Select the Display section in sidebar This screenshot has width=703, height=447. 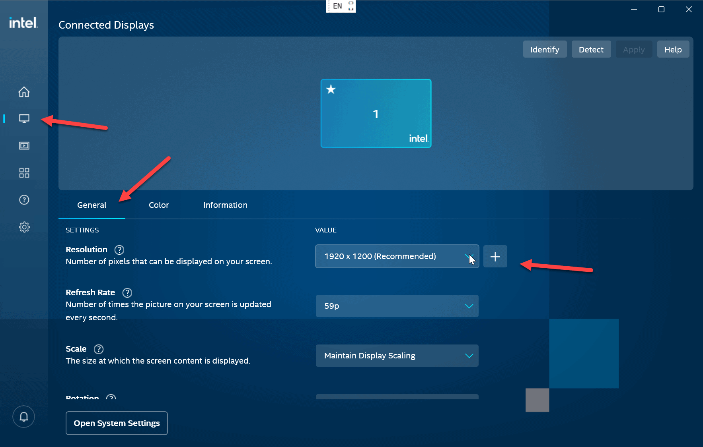tap(24, 118)
